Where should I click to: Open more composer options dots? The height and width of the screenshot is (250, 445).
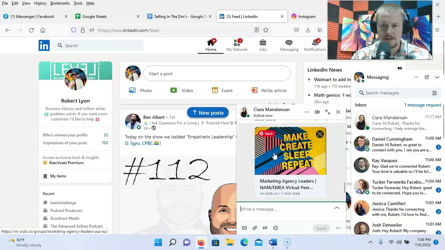click(338, 228)
